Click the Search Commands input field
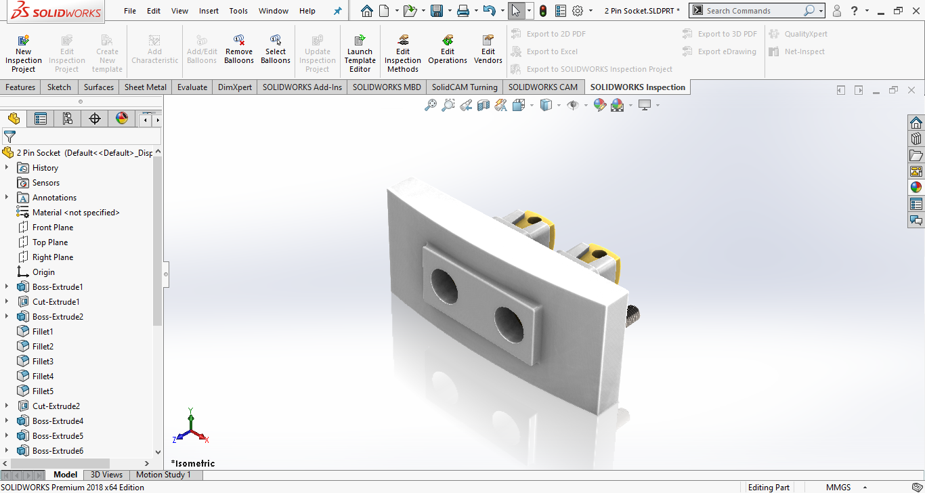This screenshot has width=925, height=493. (753, 11)
